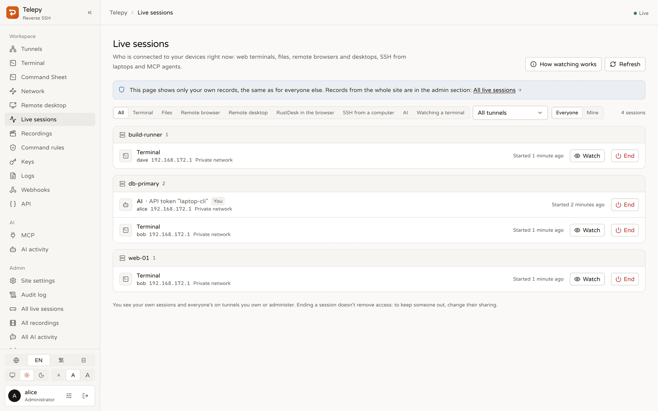Set the owner filter to Everyone
Image resolution: width=658 pixels, height=411 pixels.
click(x=567, y=113)
